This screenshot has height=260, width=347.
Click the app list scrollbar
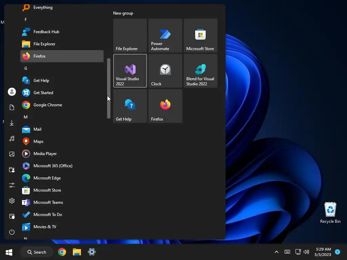tap(109, 88)
